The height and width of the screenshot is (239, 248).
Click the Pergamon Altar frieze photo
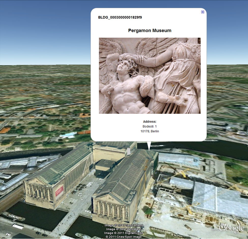pyautogui.click(x=150, y=76)
